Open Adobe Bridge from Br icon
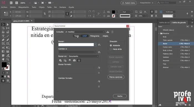 pos(11,3)
